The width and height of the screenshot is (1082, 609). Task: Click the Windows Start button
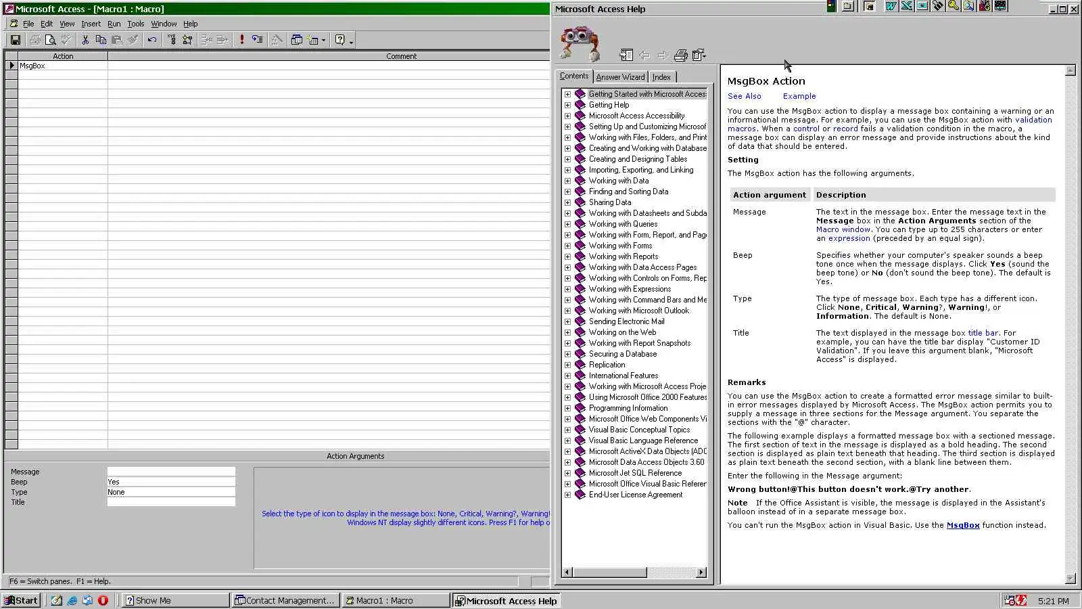pyautogui.click(x=21, y=600)
